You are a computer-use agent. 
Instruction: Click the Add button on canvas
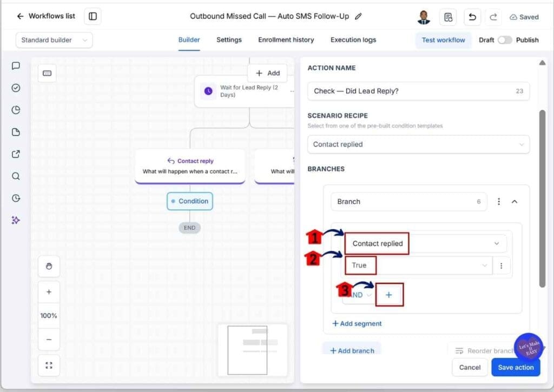[x=268, y=73]
